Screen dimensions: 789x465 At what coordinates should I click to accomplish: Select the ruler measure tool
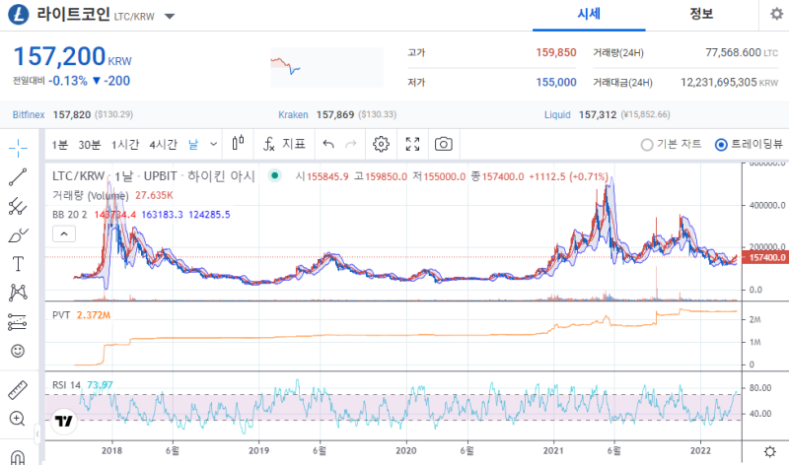coord(18,390)
